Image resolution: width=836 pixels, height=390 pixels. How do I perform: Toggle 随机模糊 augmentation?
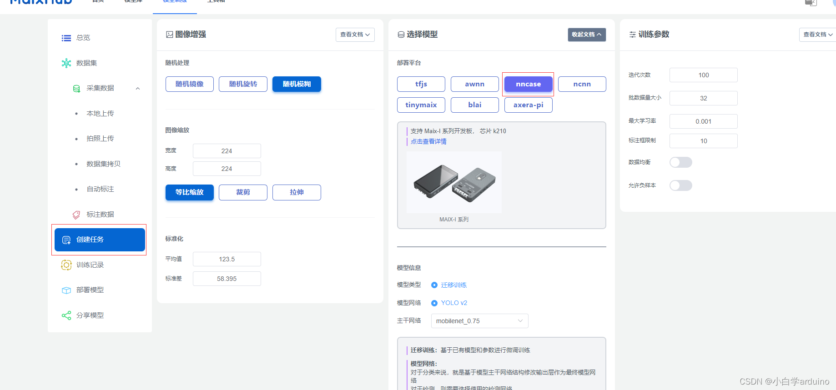297,84
